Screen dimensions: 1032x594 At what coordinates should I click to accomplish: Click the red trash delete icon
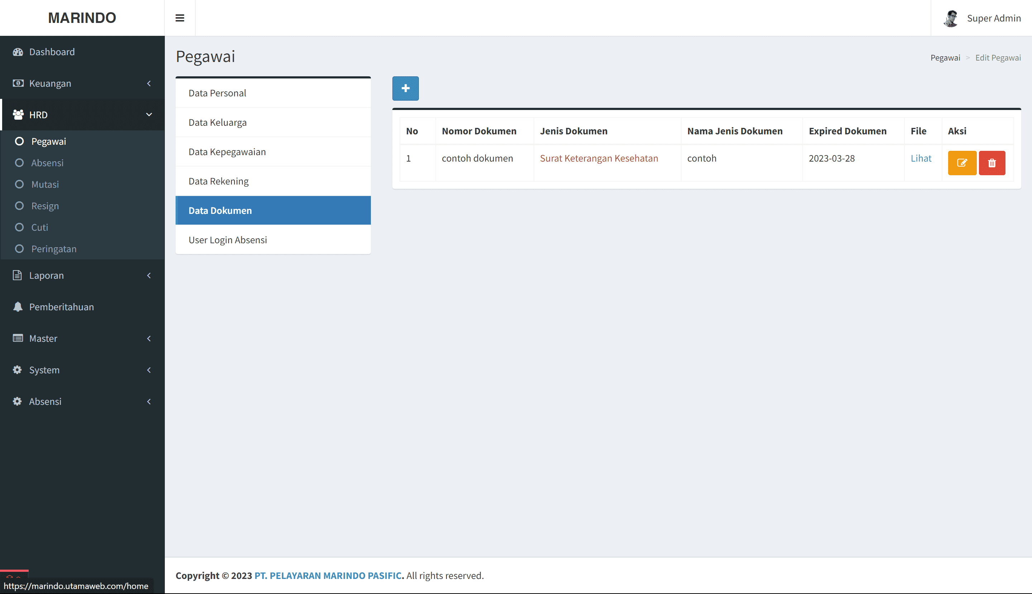pos(992,163)
